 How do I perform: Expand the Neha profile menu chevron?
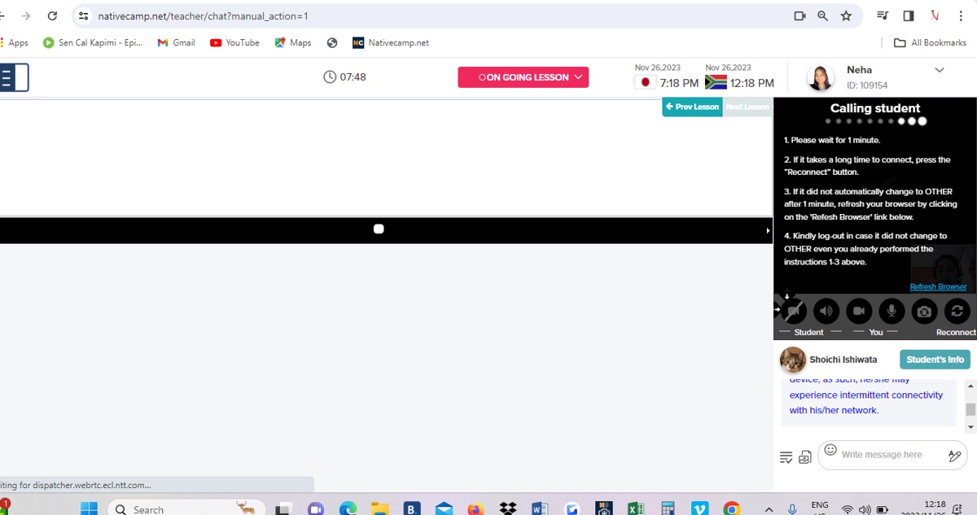(940, 70)
